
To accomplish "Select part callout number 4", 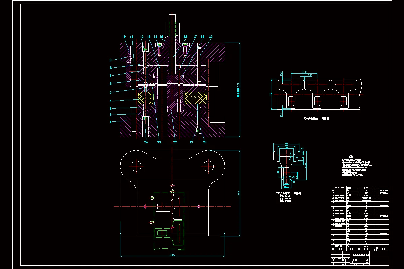I will click(x=110, y=101).
